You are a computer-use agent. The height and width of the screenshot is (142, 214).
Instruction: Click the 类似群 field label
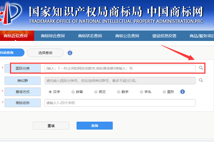[x=23, y=81]
